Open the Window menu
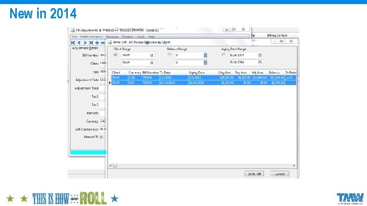 pos(127,37)
